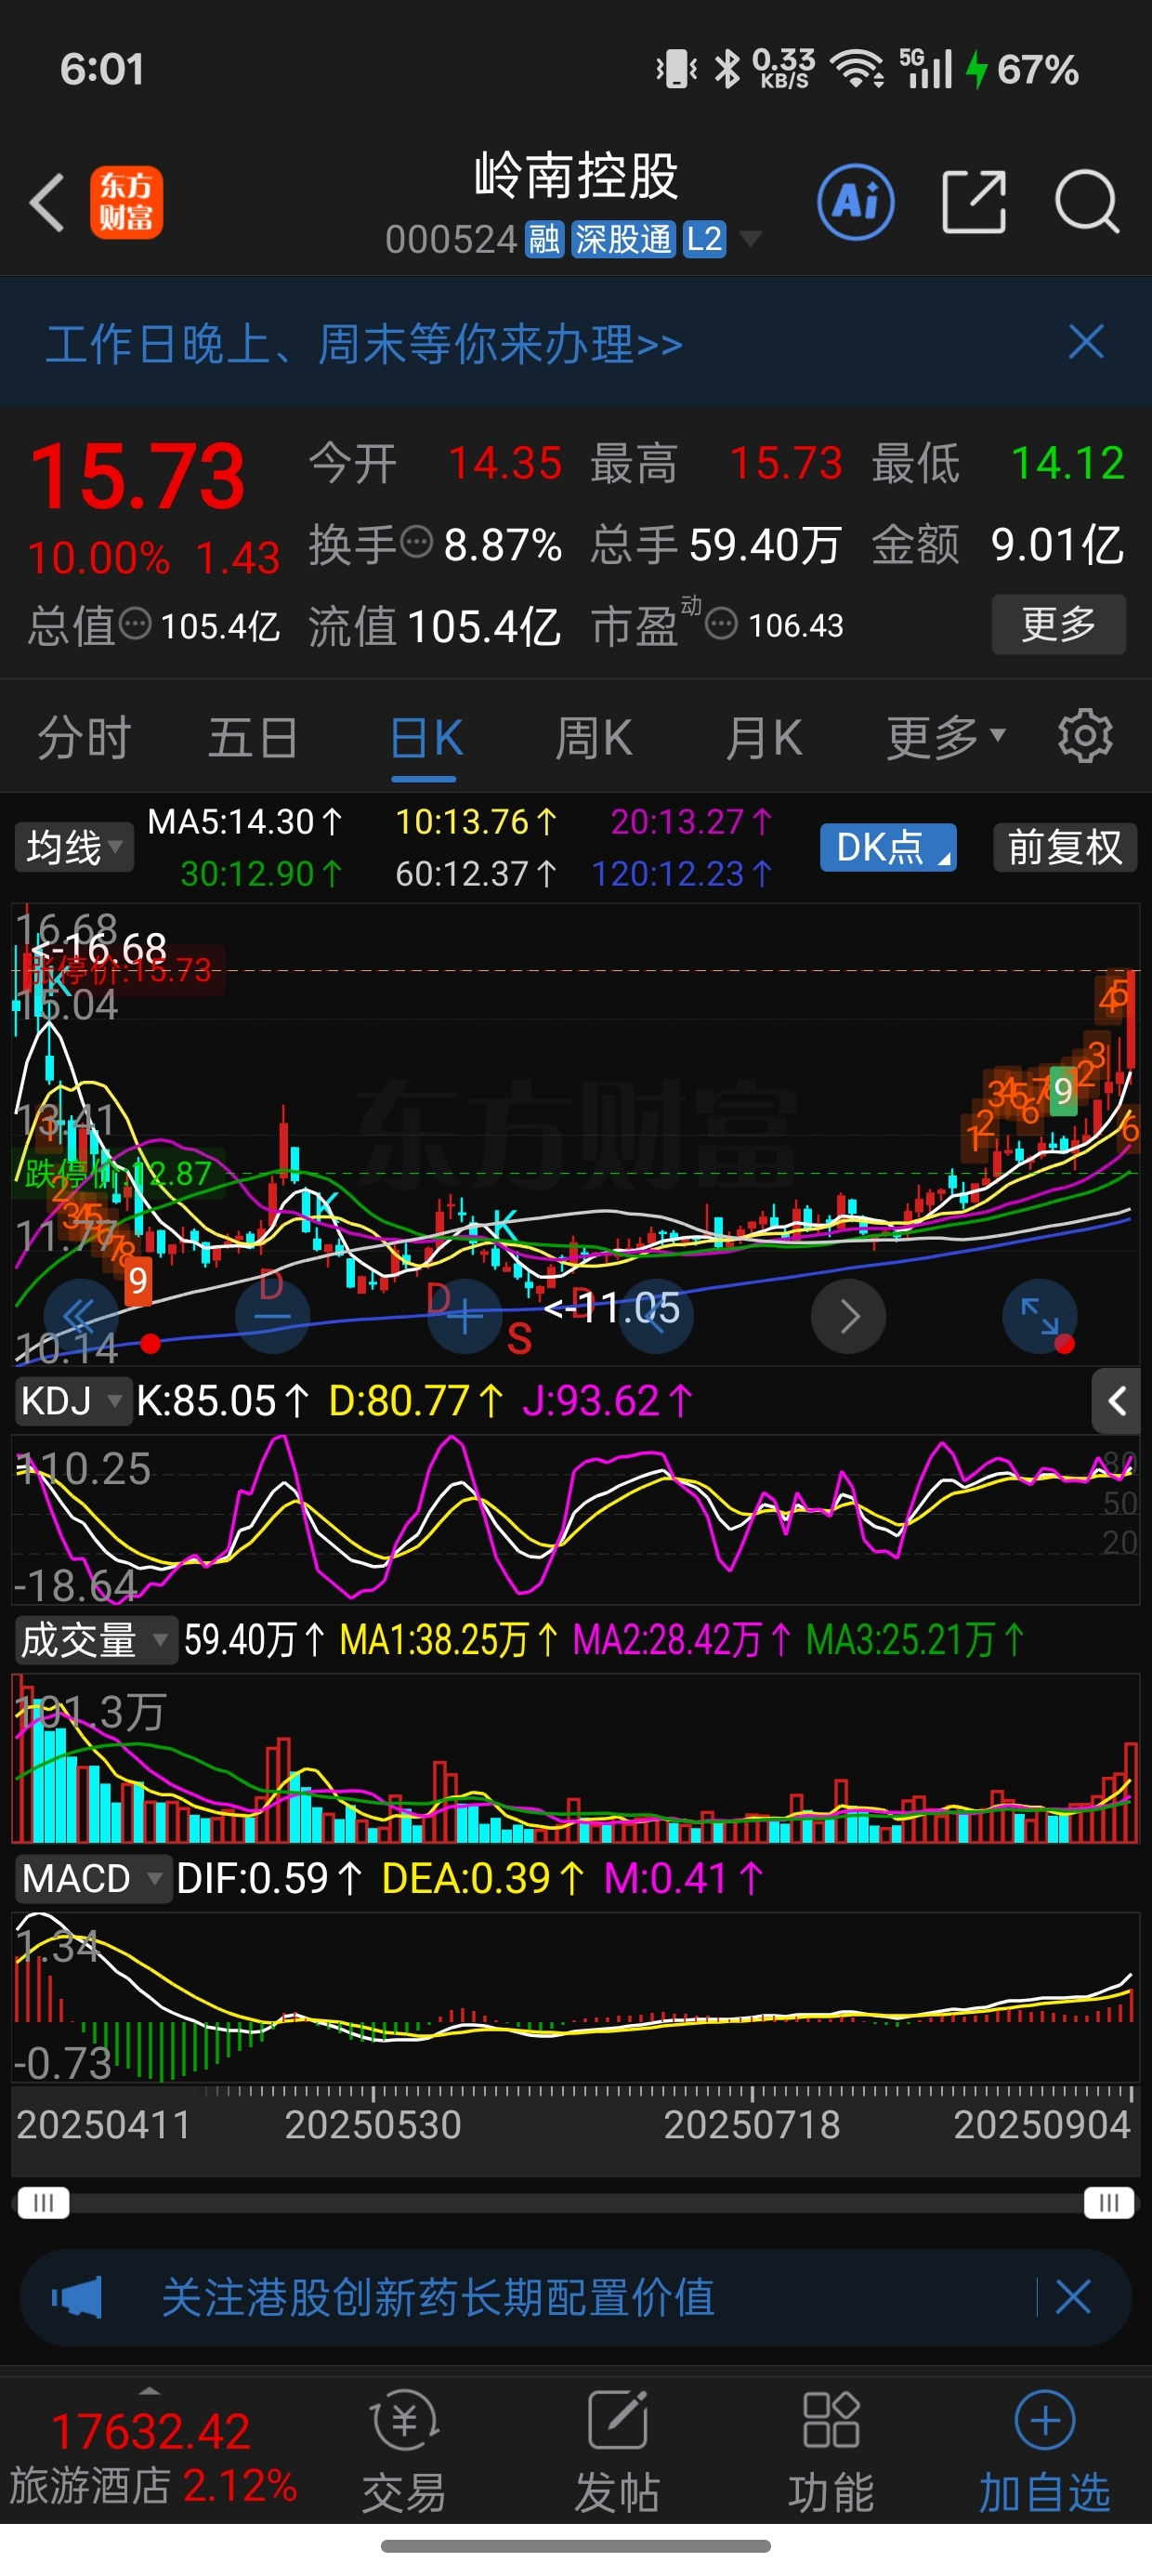1152x2576 pixels.
Task: Tap the green 9 sequence marker
Action: click(x=1062, y=1090)
